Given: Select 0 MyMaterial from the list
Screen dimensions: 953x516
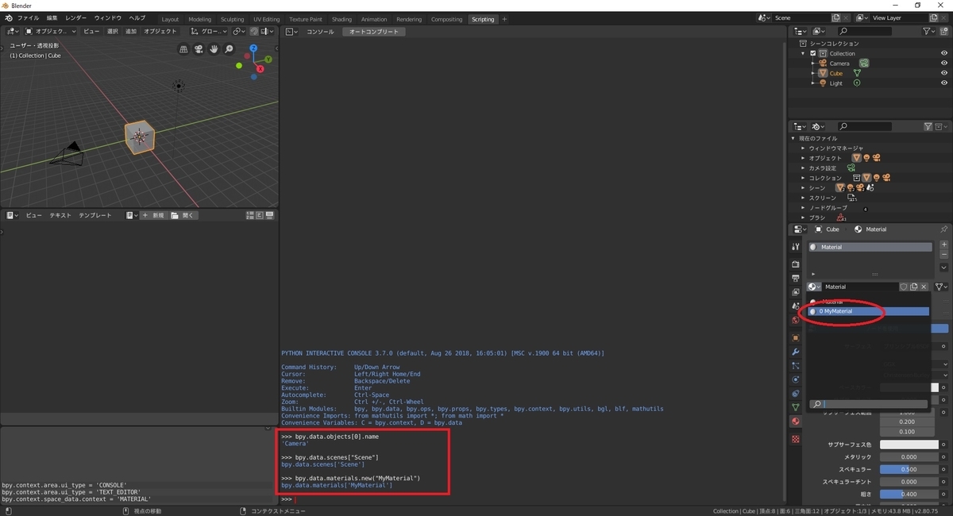Looking at the screenshot, I should click(868, 311).
